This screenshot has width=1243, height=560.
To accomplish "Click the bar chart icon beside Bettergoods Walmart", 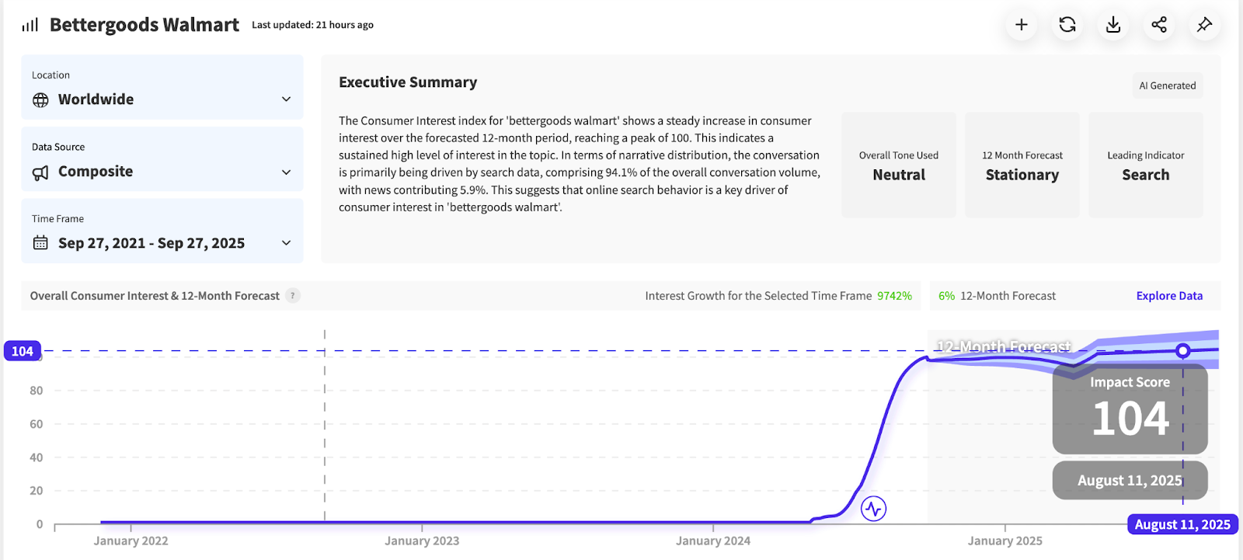I will click(30, 25).
